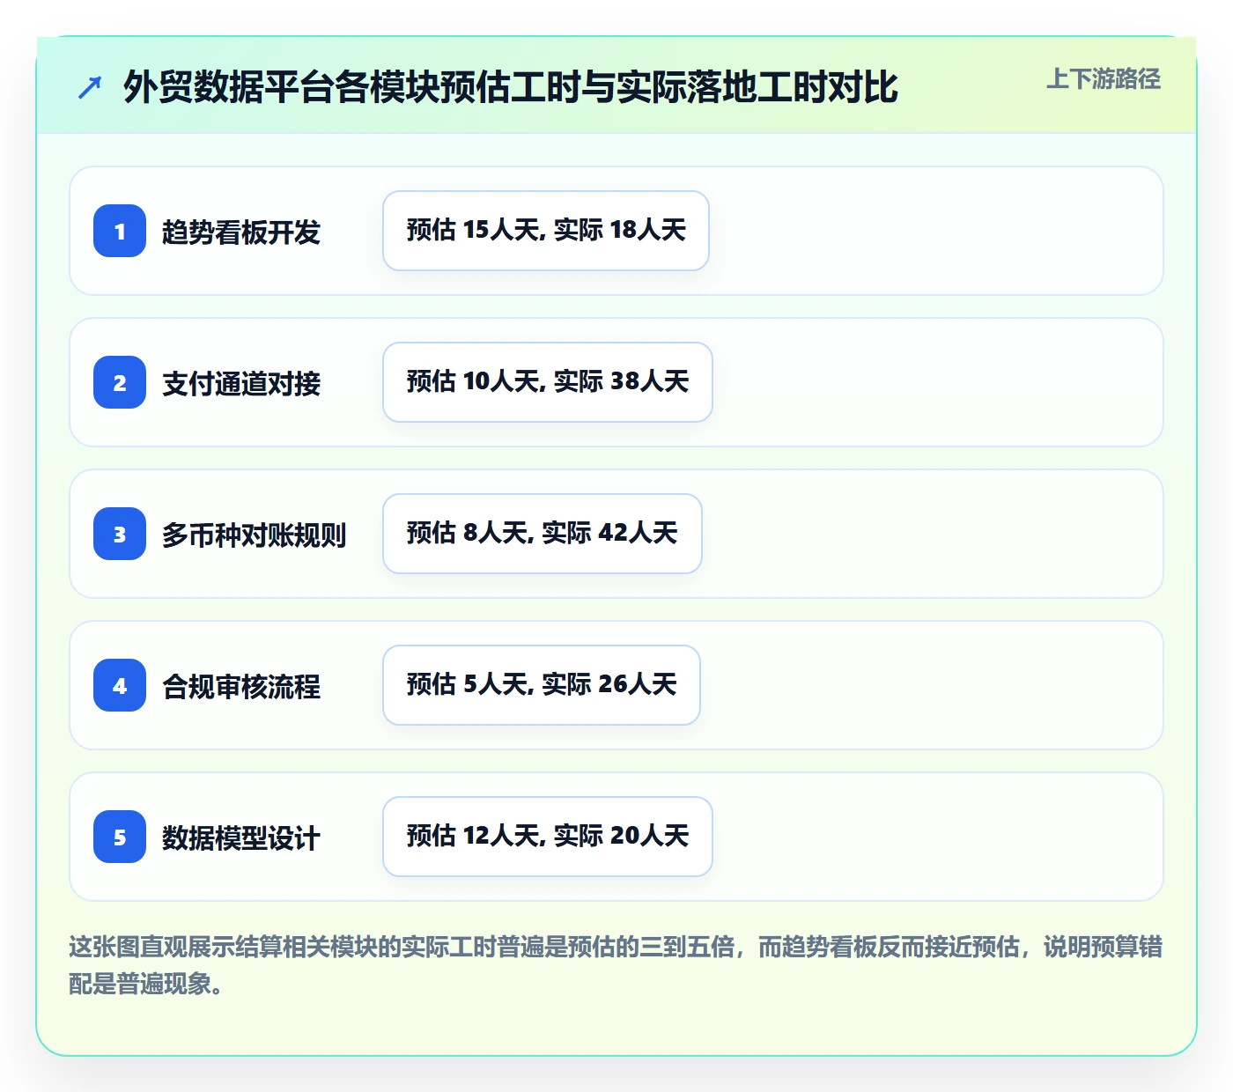Screen dimensions: 1233x1092
Task: Select the 支付通道对接 module name
Action: click(x=241, y=384)
